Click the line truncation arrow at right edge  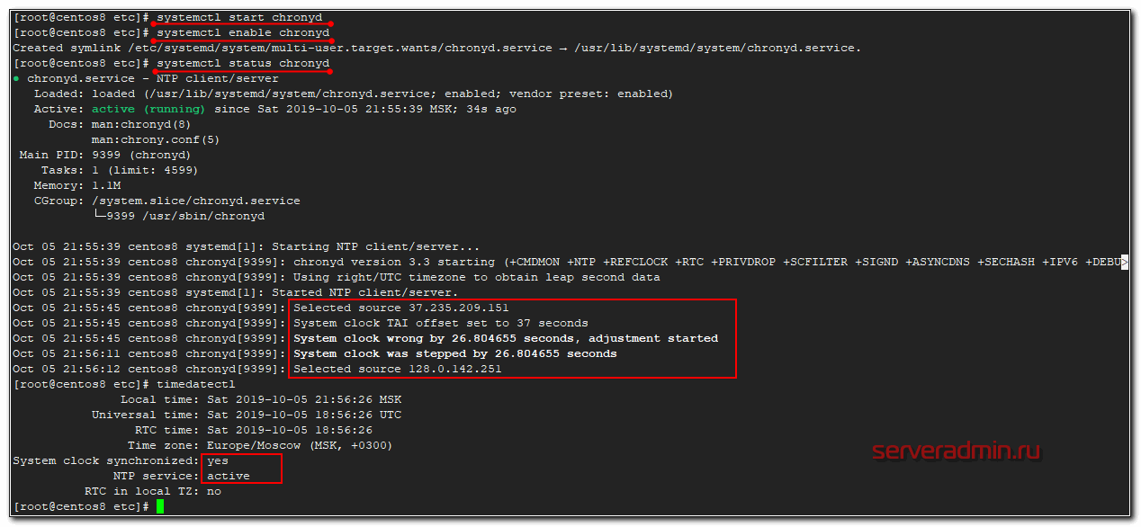tap(1124, 262)
